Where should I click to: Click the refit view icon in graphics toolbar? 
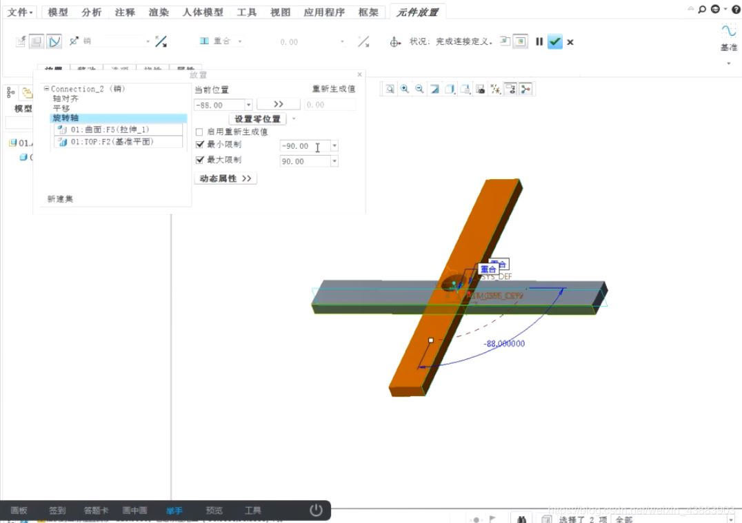[x=391, y=88]
